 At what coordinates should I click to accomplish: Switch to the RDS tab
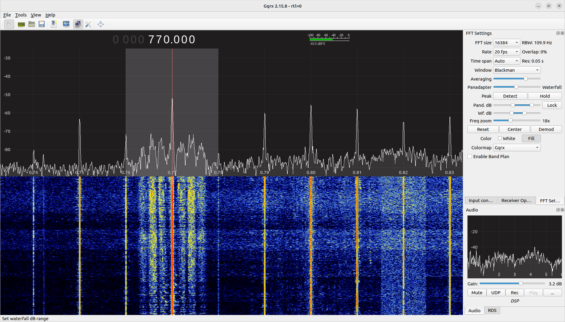(x=492, y=310)
